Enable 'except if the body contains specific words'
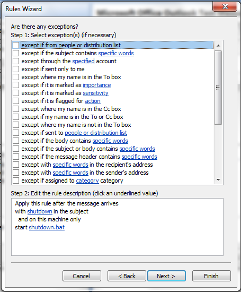Screen dimensions: 241x292 point(16,141)
